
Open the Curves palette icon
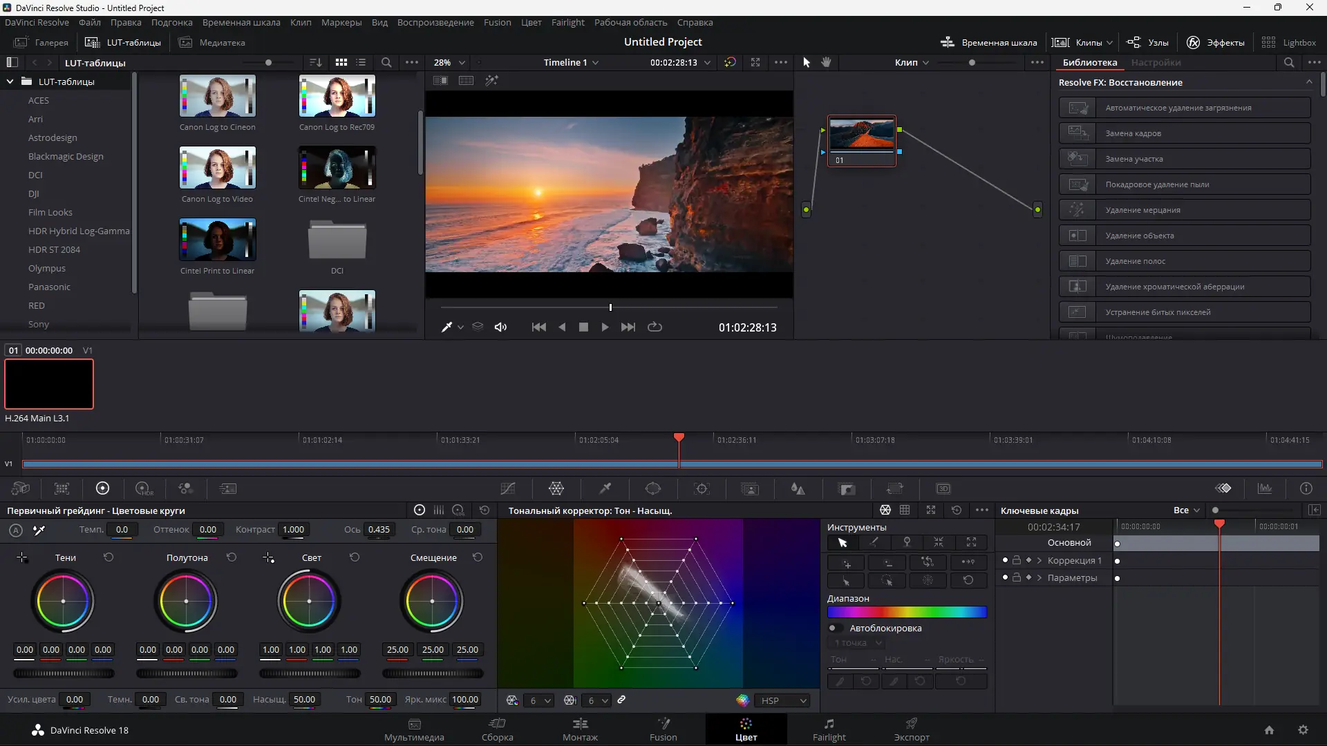508,489
